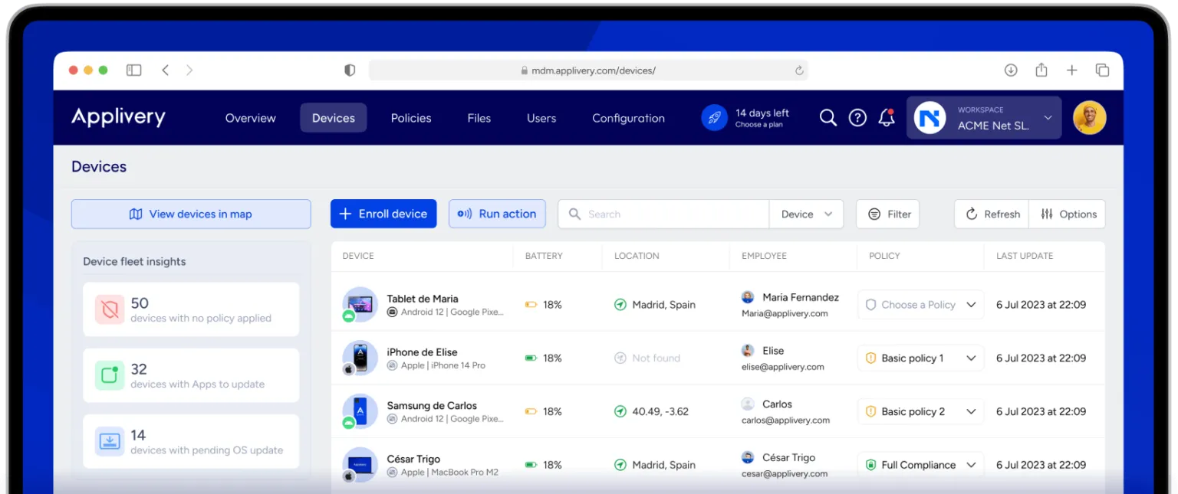The height and width of the screenshot is (494, 1178).
Task: Click César Trigo MacBook thumbnail
Action: 360,464
